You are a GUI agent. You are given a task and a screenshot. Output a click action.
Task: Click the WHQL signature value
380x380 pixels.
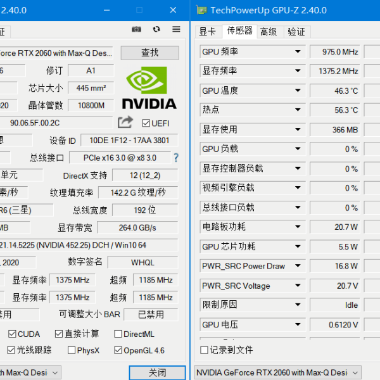point(142,262)
